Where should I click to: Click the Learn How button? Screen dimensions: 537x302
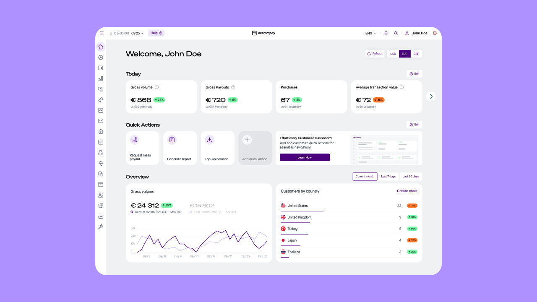[305, 157]
